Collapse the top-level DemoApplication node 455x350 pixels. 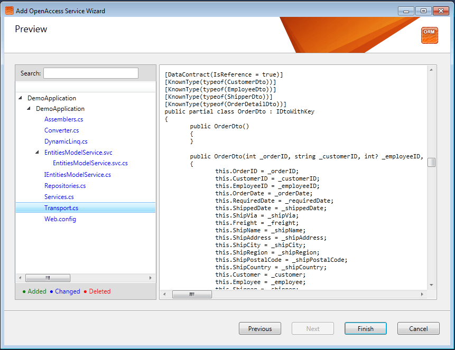point(20,98)
